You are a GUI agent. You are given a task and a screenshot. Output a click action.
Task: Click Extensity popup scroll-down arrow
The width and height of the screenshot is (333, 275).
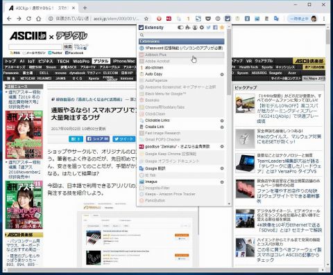[229, 204]
